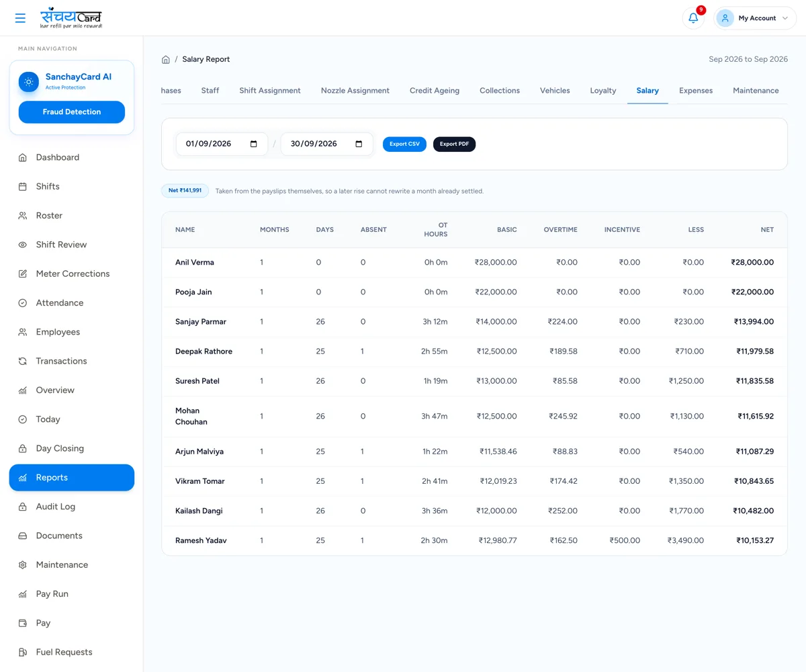Open the Loyalty tab
Image resolution: width=806 pixels, height=672 pixels.
pos(603,91)
